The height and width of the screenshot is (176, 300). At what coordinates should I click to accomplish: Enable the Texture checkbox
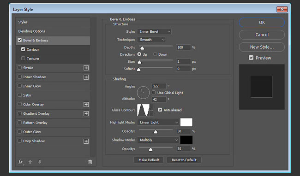point(23,58)
